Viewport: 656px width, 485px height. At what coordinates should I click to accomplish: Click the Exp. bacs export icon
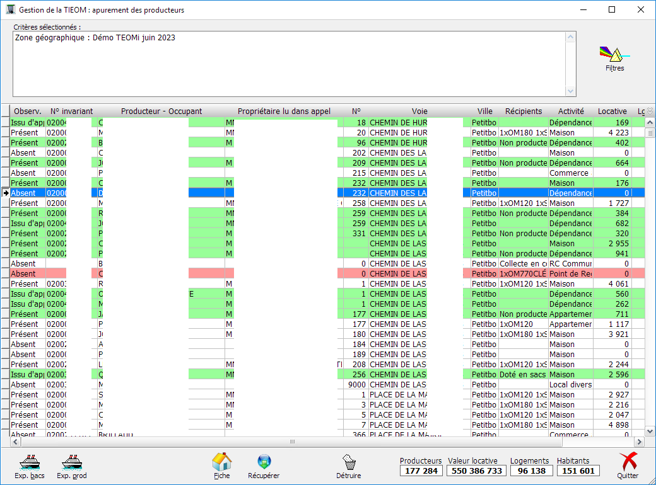pos(29,463)
